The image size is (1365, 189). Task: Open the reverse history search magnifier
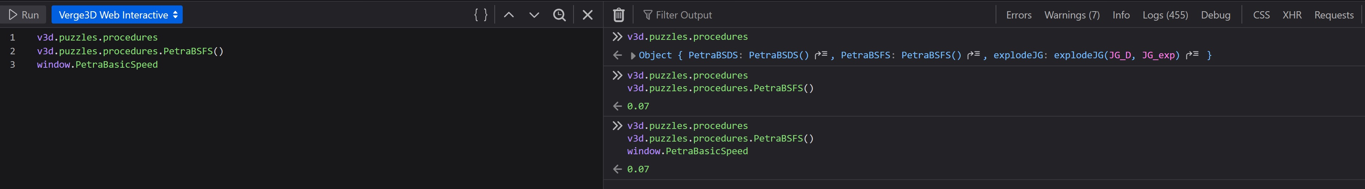click(560, 15)
